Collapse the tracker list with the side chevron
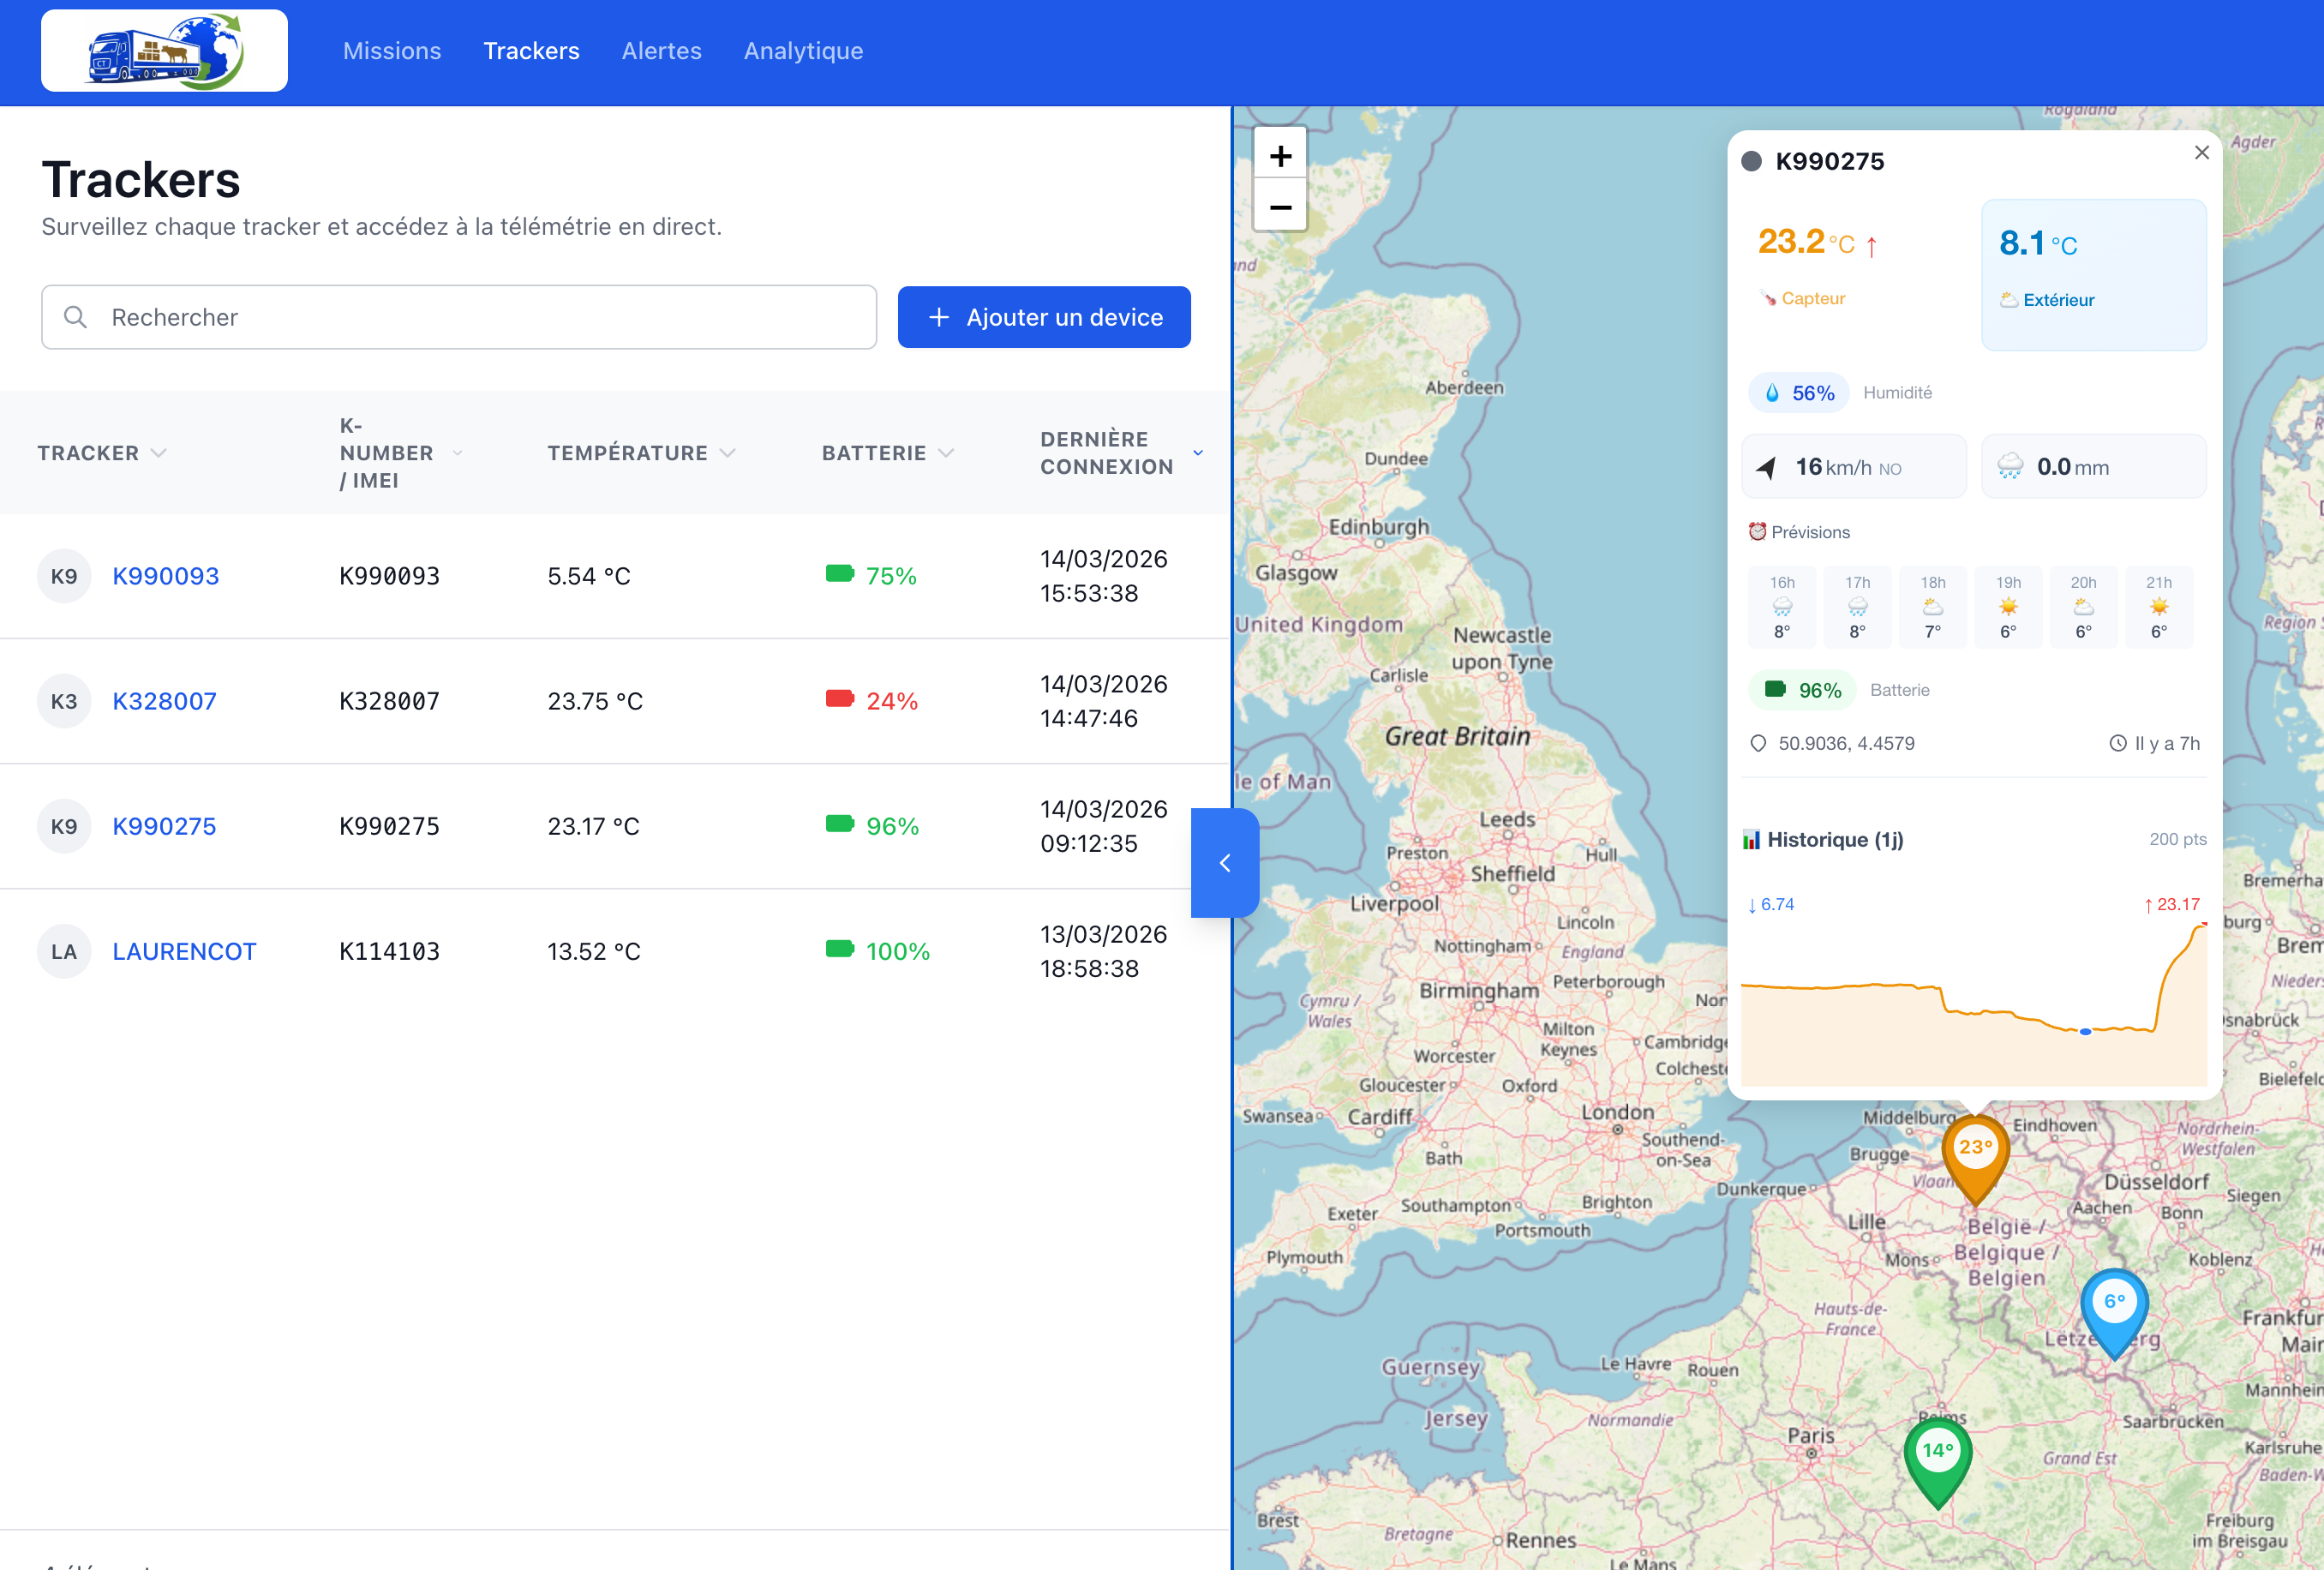2324x1570 pixels. [x=1225, y=864]
